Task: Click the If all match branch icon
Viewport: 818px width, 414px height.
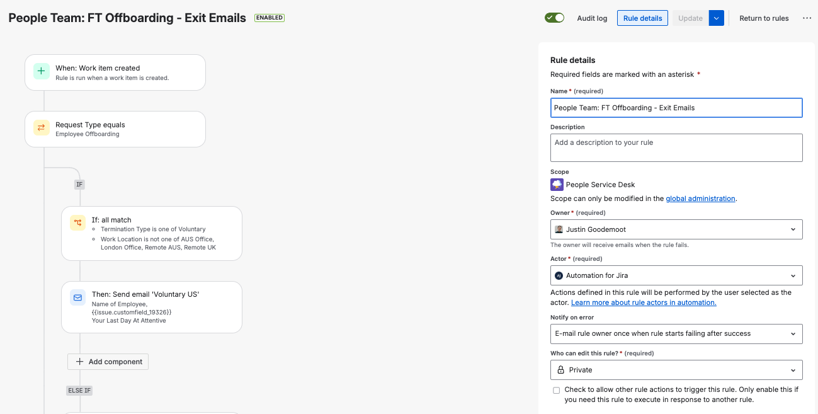Action: pyautogui.click(x=77, y=222)
